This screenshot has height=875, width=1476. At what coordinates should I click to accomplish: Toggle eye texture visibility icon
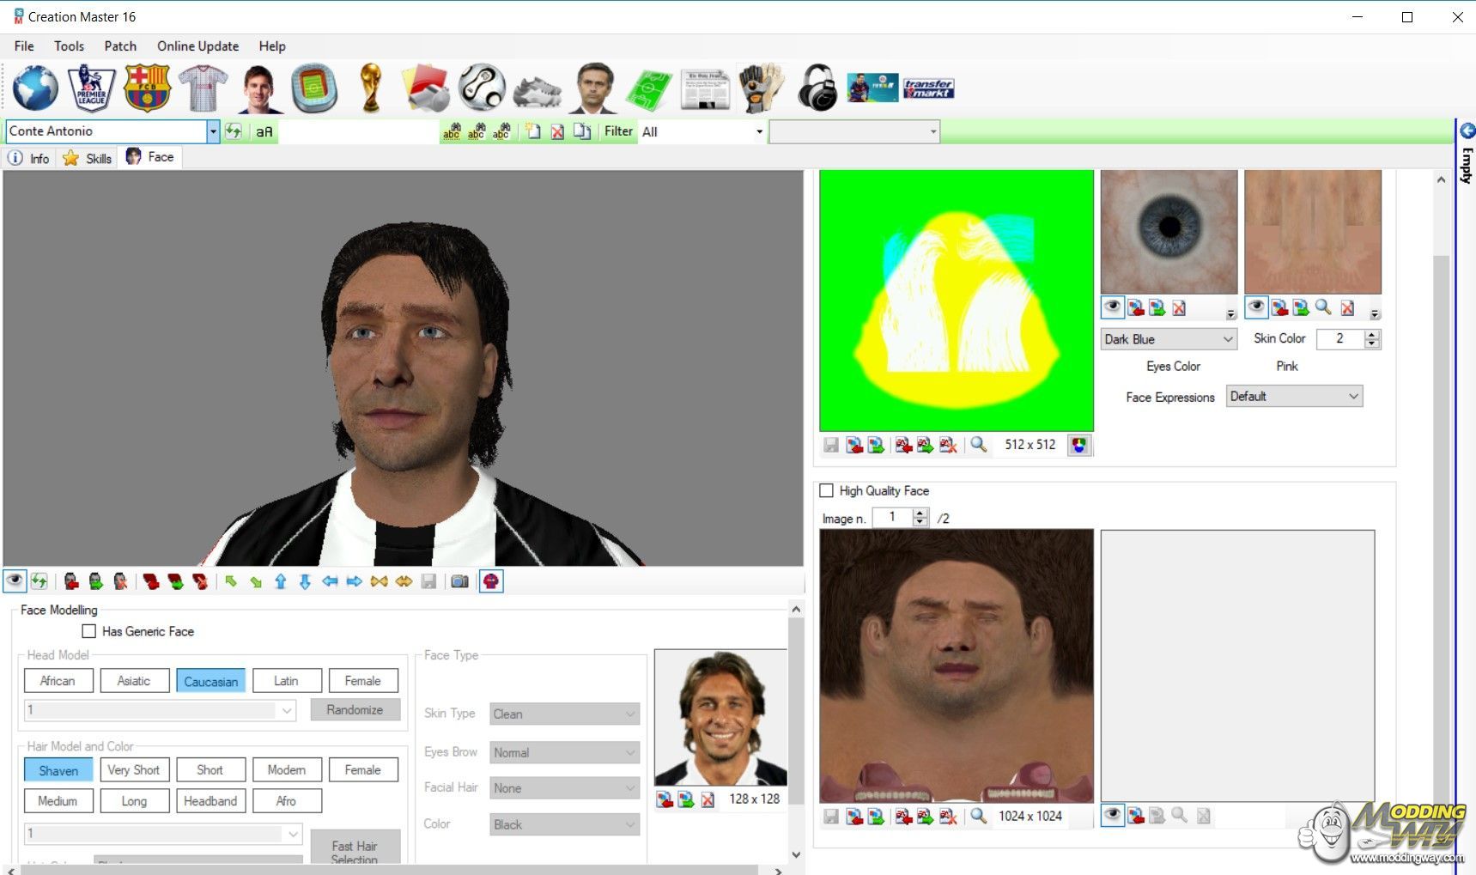click(x=1113, y=307)
